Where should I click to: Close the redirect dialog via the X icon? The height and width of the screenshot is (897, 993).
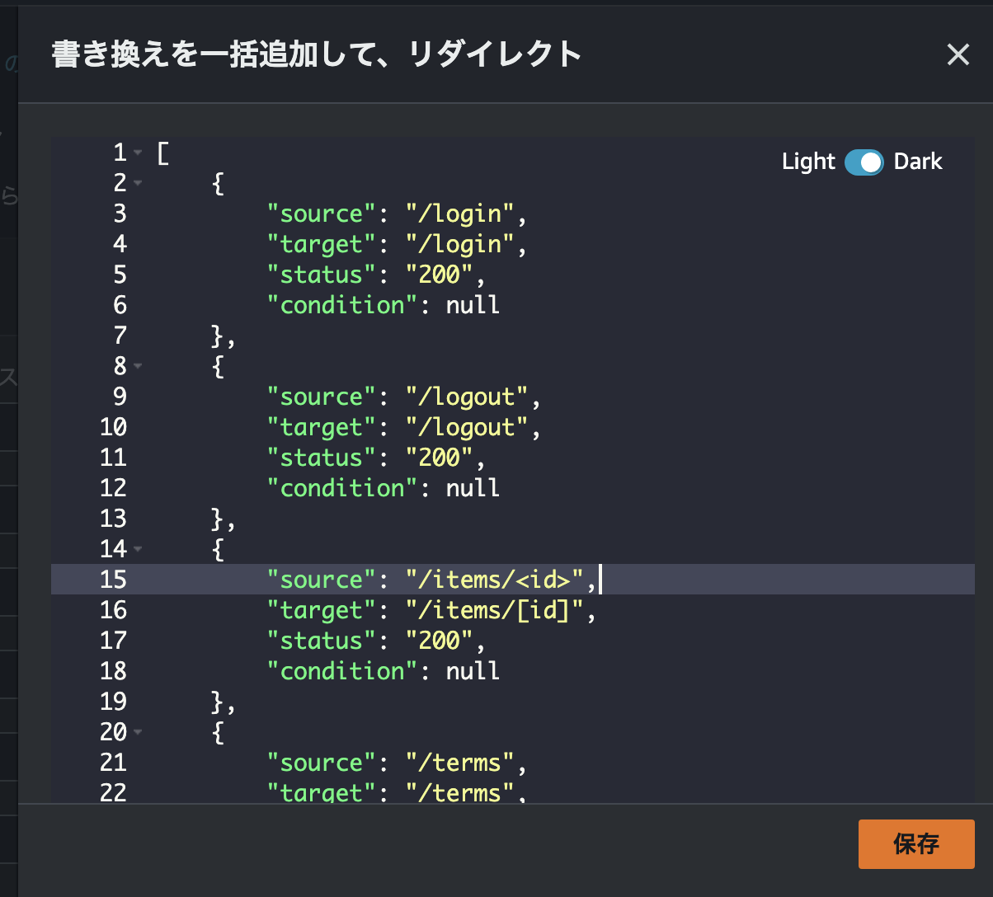pos(958,54)
